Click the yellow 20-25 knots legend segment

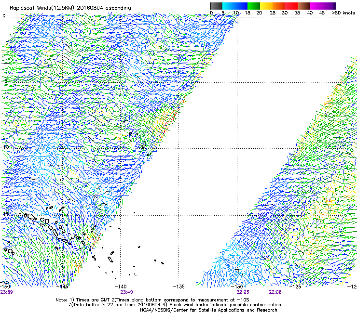266,6
